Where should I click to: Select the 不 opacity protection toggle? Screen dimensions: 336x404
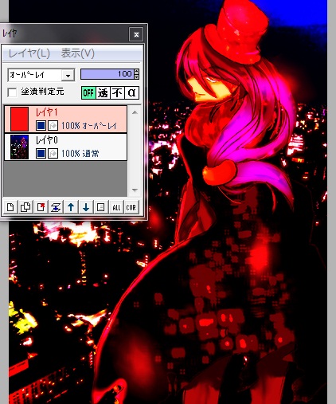[117, 92]
